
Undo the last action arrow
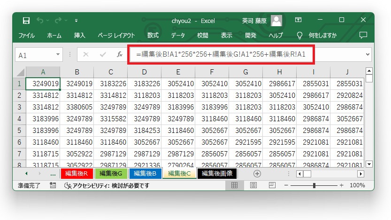(40, 20)
